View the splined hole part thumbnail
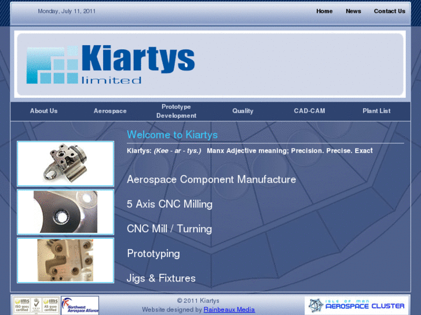The height and width of the screenshot is (315, 421). [65, 212]
